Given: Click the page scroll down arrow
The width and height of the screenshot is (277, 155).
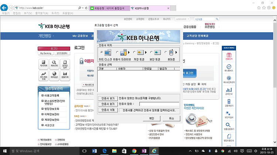Looking at the screenshot, I should pos(275,142).
